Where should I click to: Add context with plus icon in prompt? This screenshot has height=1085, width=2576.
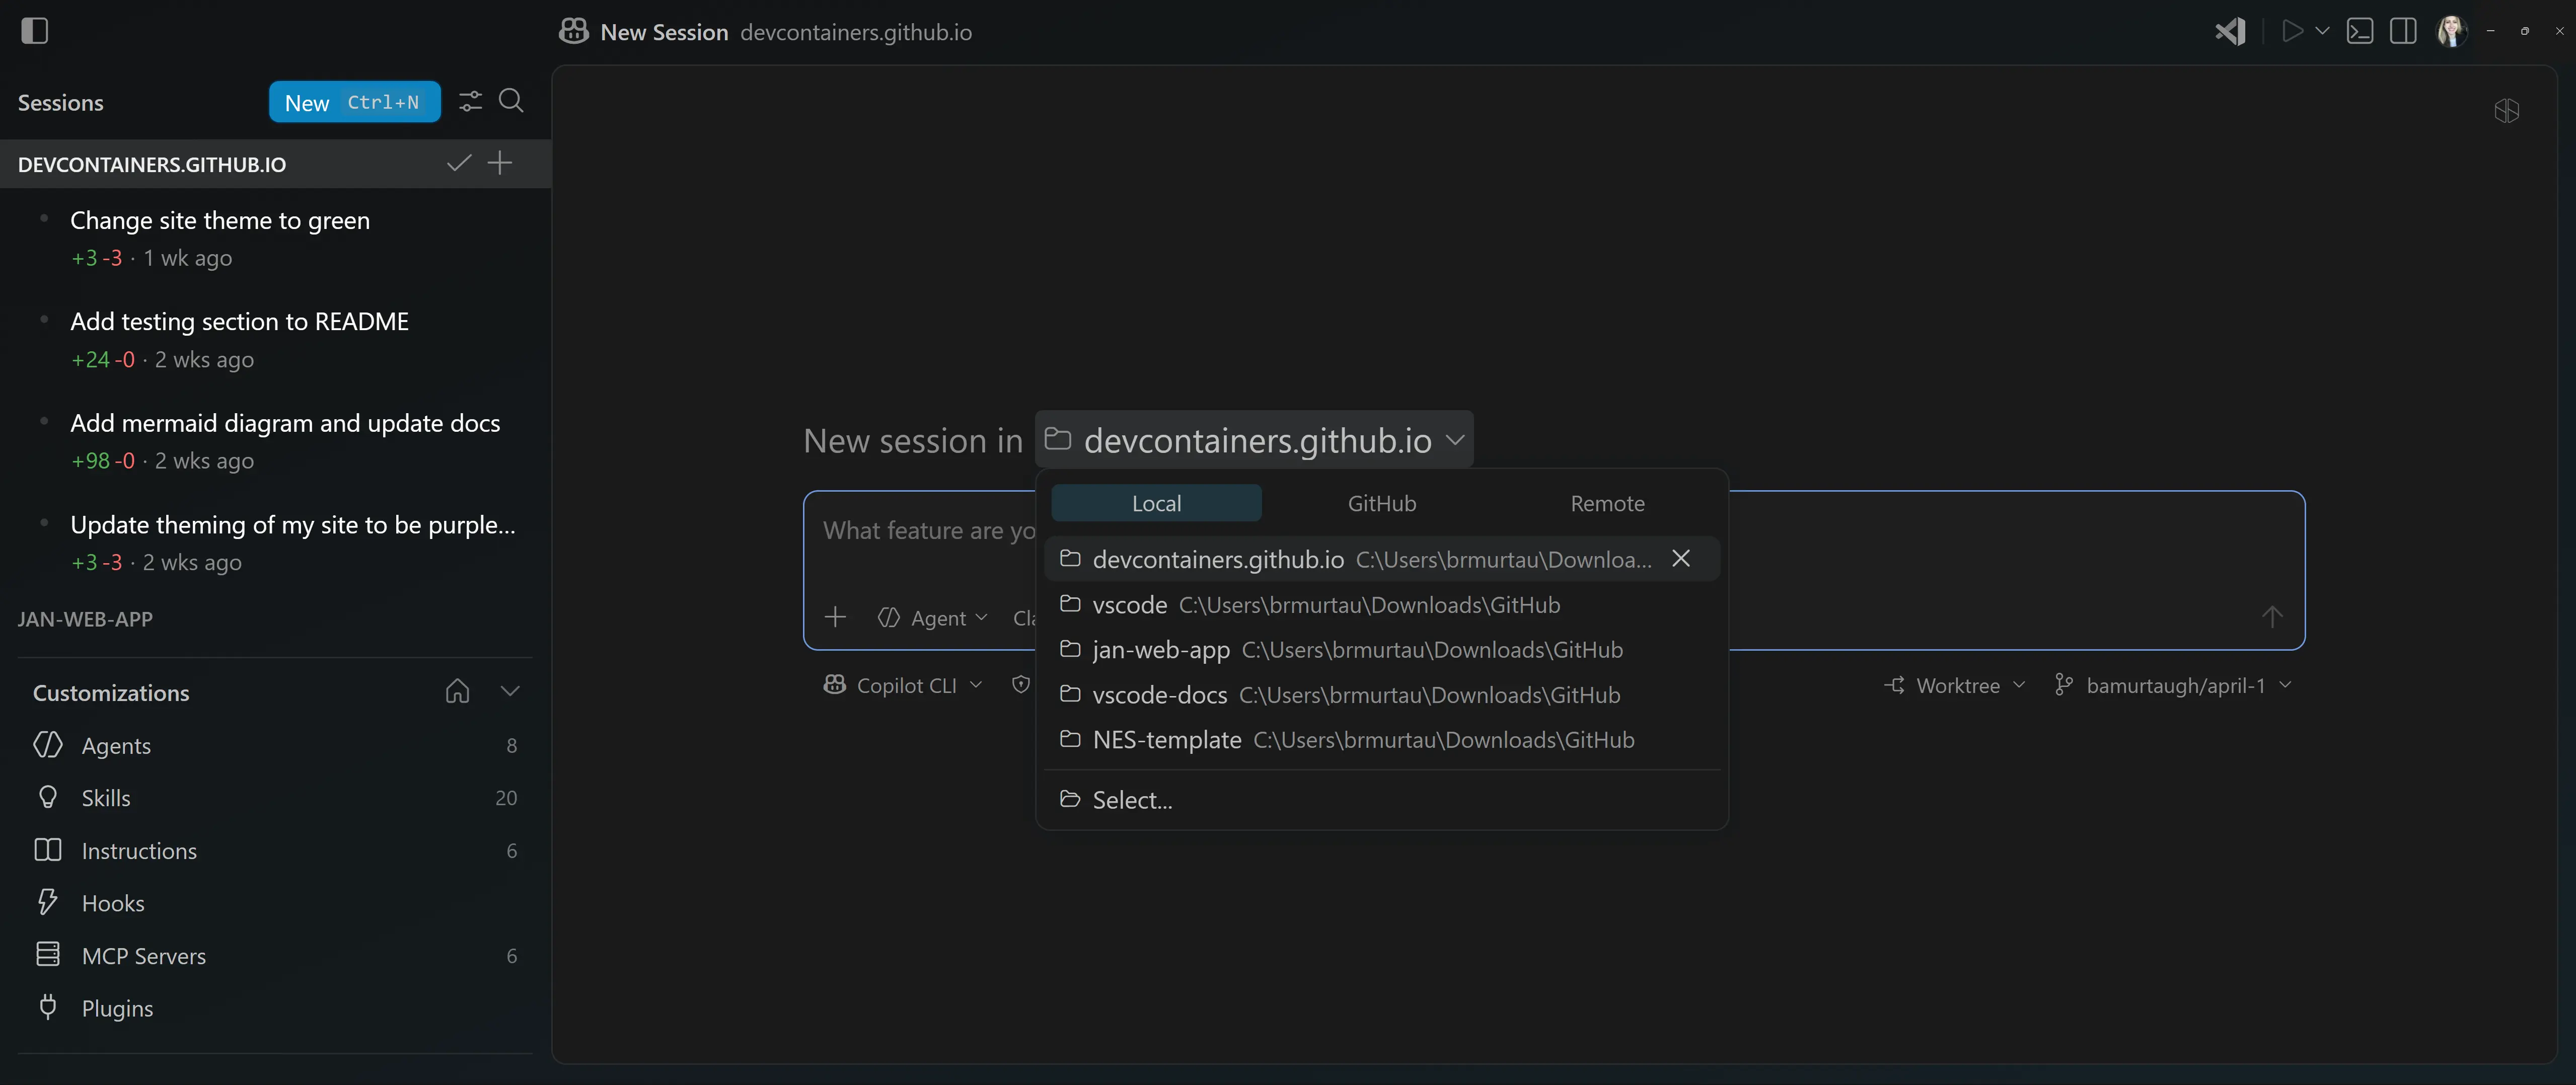pos(835,617)
